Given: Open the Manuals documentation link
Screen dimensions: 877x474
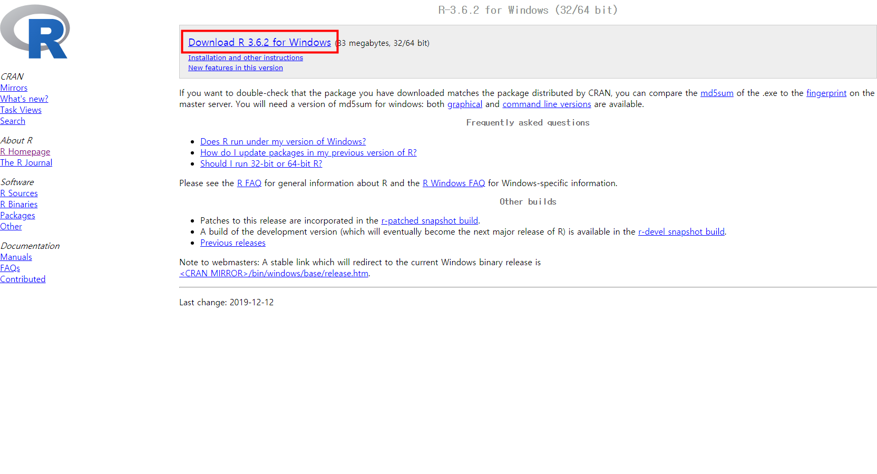Looking at the screenshot, I should point(16,257).
